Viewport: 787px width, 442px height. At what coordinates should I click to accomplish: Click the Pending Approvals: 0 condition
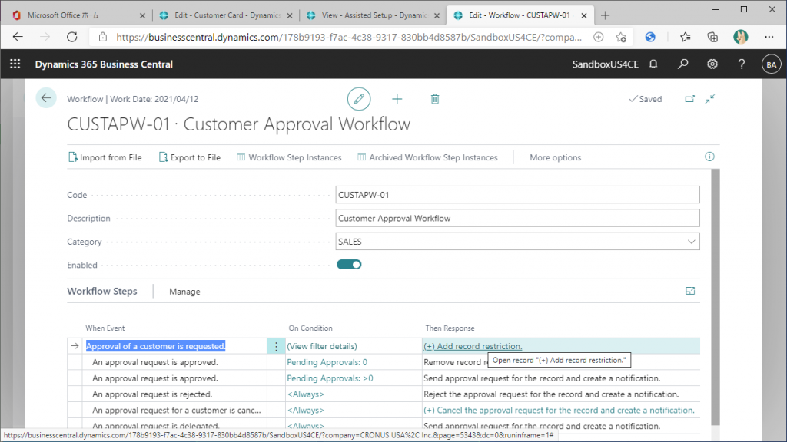tap(327, 362)
